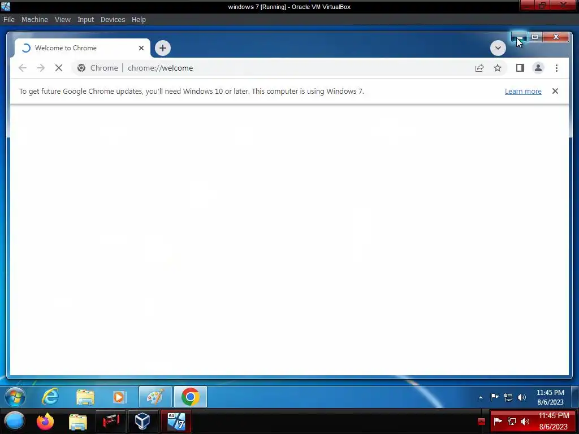Launch Firefox from host taskbar
Screen dimensions: 579x434
coord(45,421)
